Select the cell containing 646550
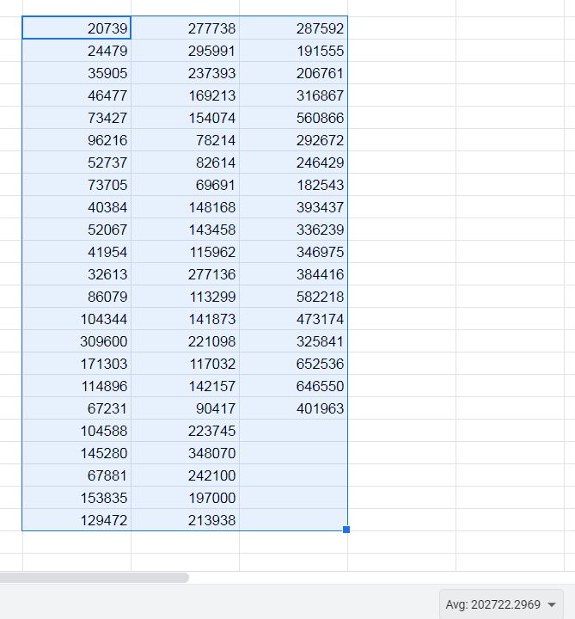Image resolution: width=575 pixels, height=619 pixels. 294,386
